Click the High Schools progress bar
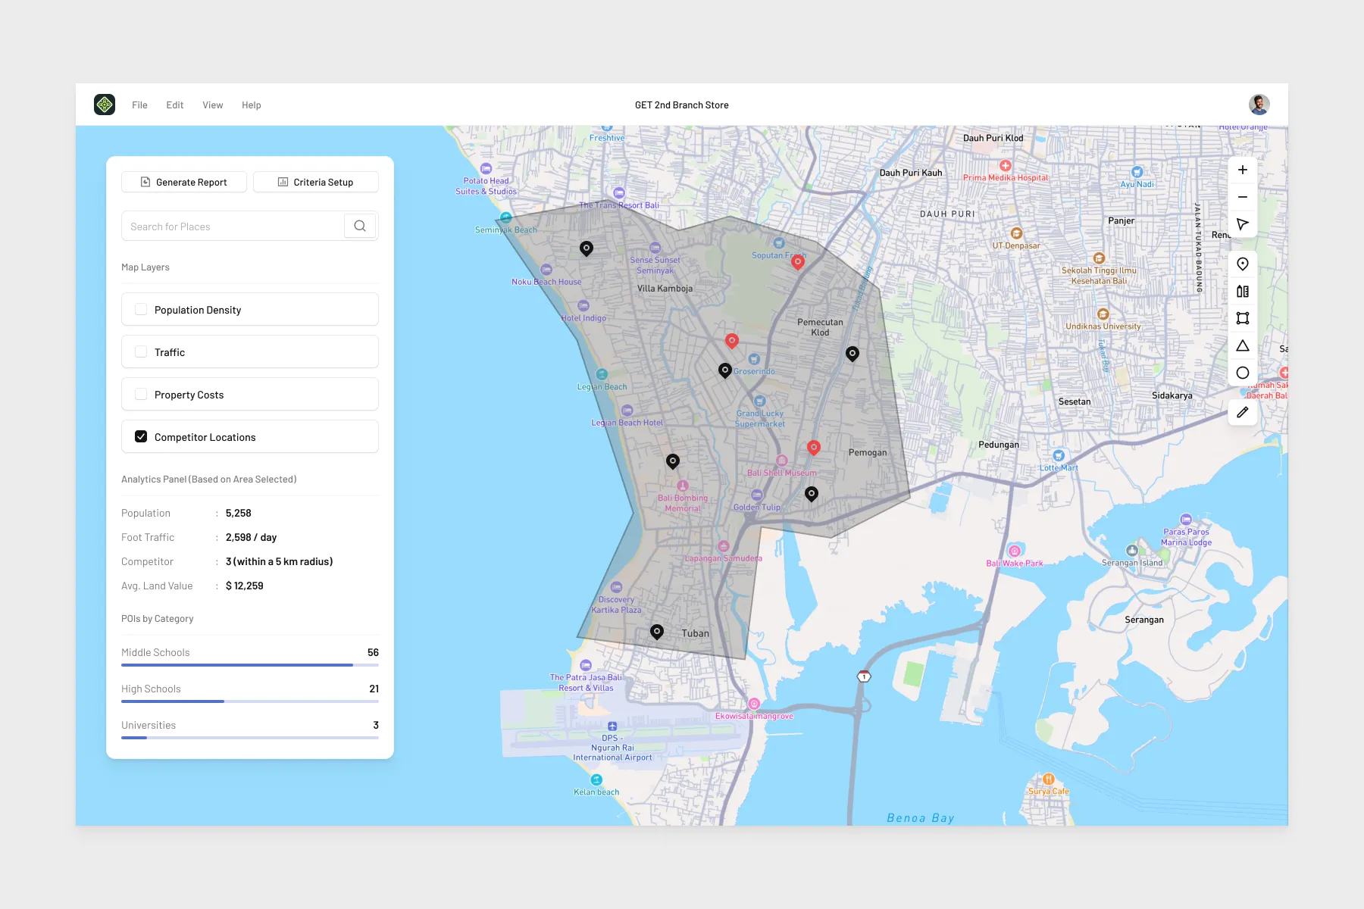Screen dimensions: 1364x909 [250, 701]
